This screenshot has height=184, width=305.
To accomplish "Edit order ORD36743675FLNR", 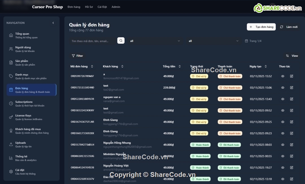I will click(292, 122).
